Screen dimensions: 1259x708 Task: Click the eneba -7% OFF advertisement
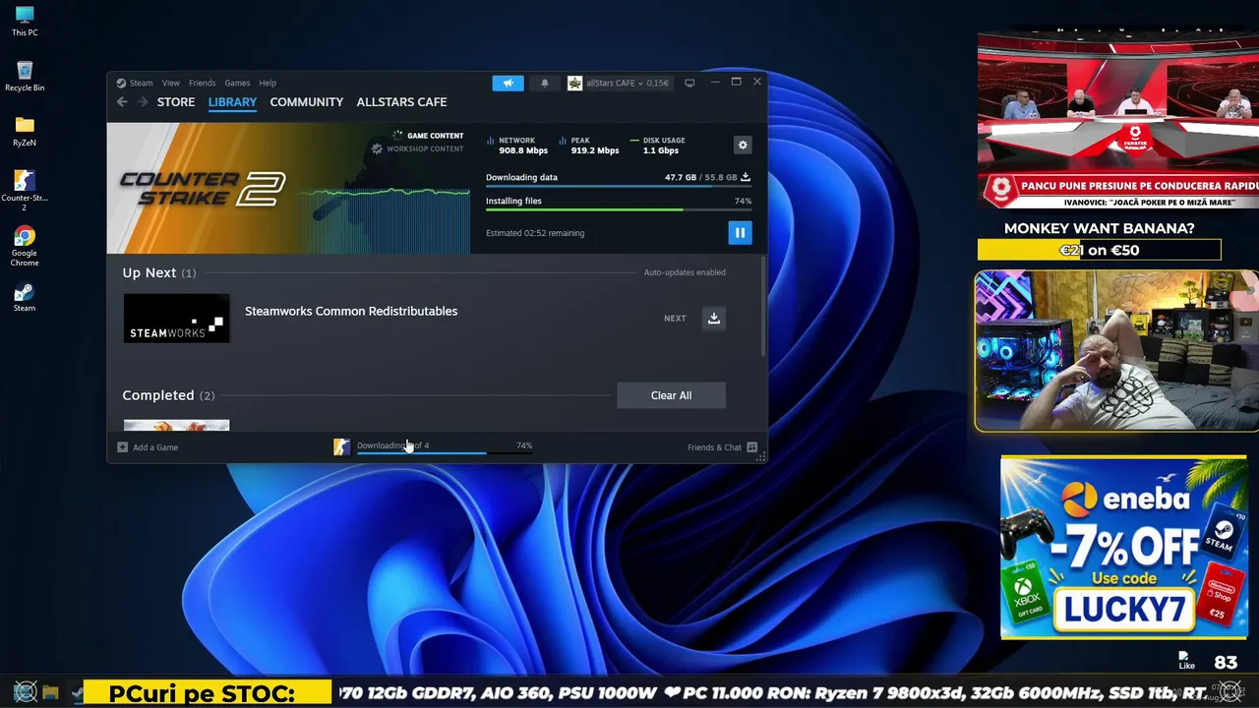[x=1123, y=548]
